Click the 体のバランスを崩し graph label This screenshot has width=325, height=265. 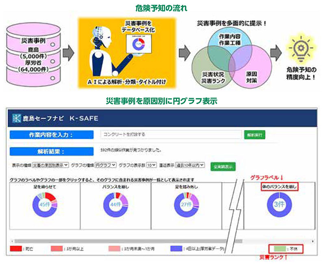pos(279,187)
